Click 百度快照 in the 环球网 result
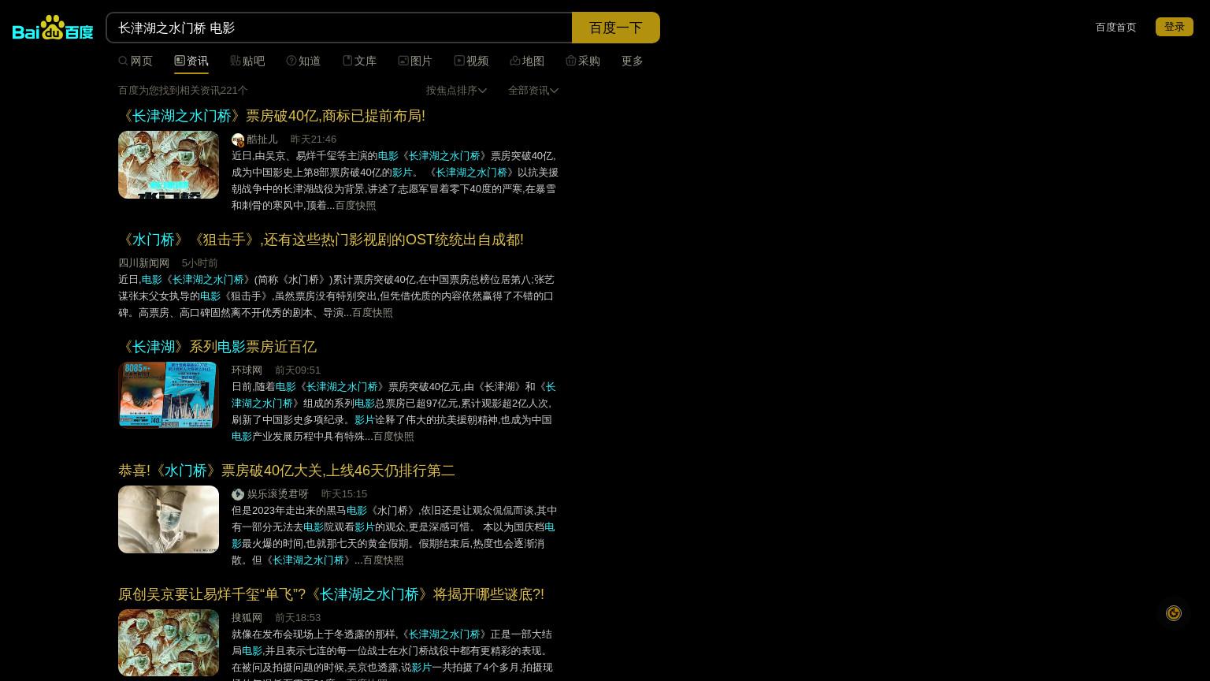Viewport: 1210px width, 681px height. (x=393, y=437)
